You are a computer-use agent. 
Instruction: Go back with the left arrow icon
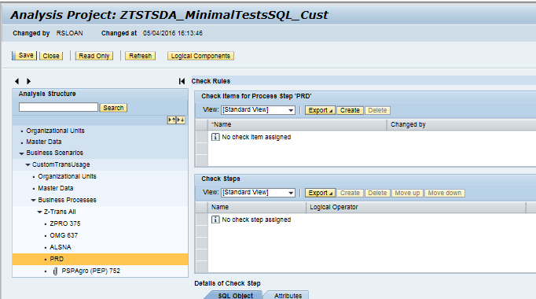tap(17, 81)
